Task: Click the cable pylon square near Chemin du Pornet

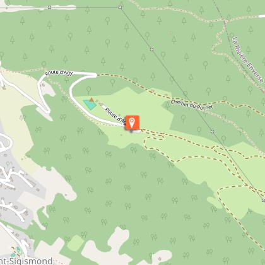Action: click(212, 132)
